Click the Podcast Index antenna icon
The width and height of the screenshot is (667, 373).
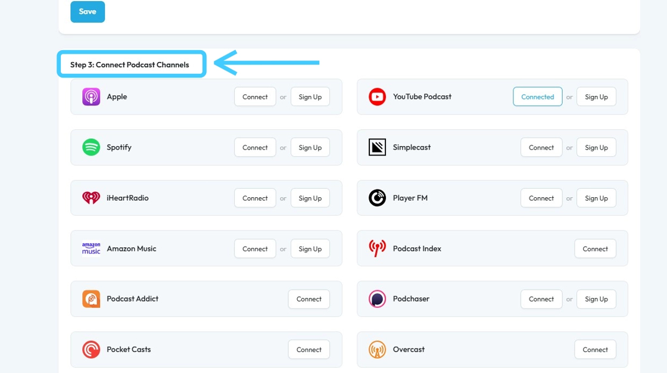point(377,248)
